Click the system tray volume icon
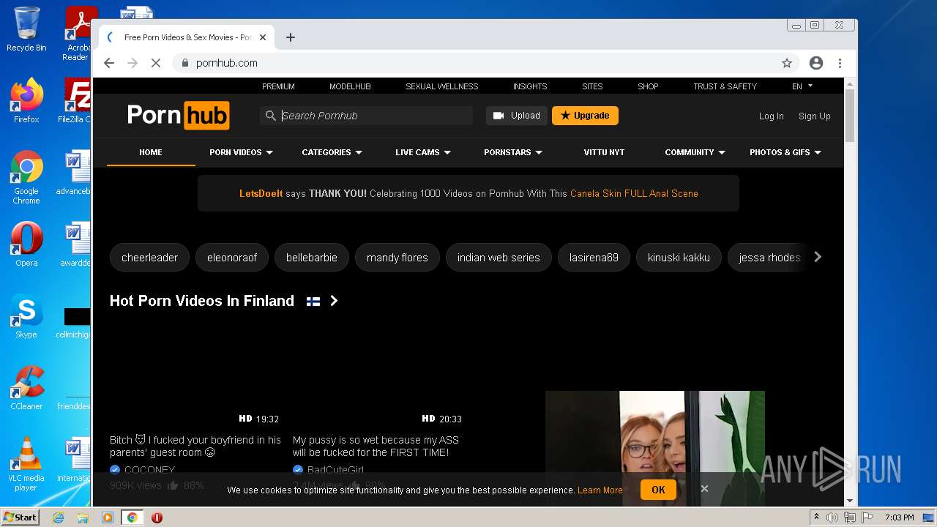The image size is (937, 527). (832, 517)
